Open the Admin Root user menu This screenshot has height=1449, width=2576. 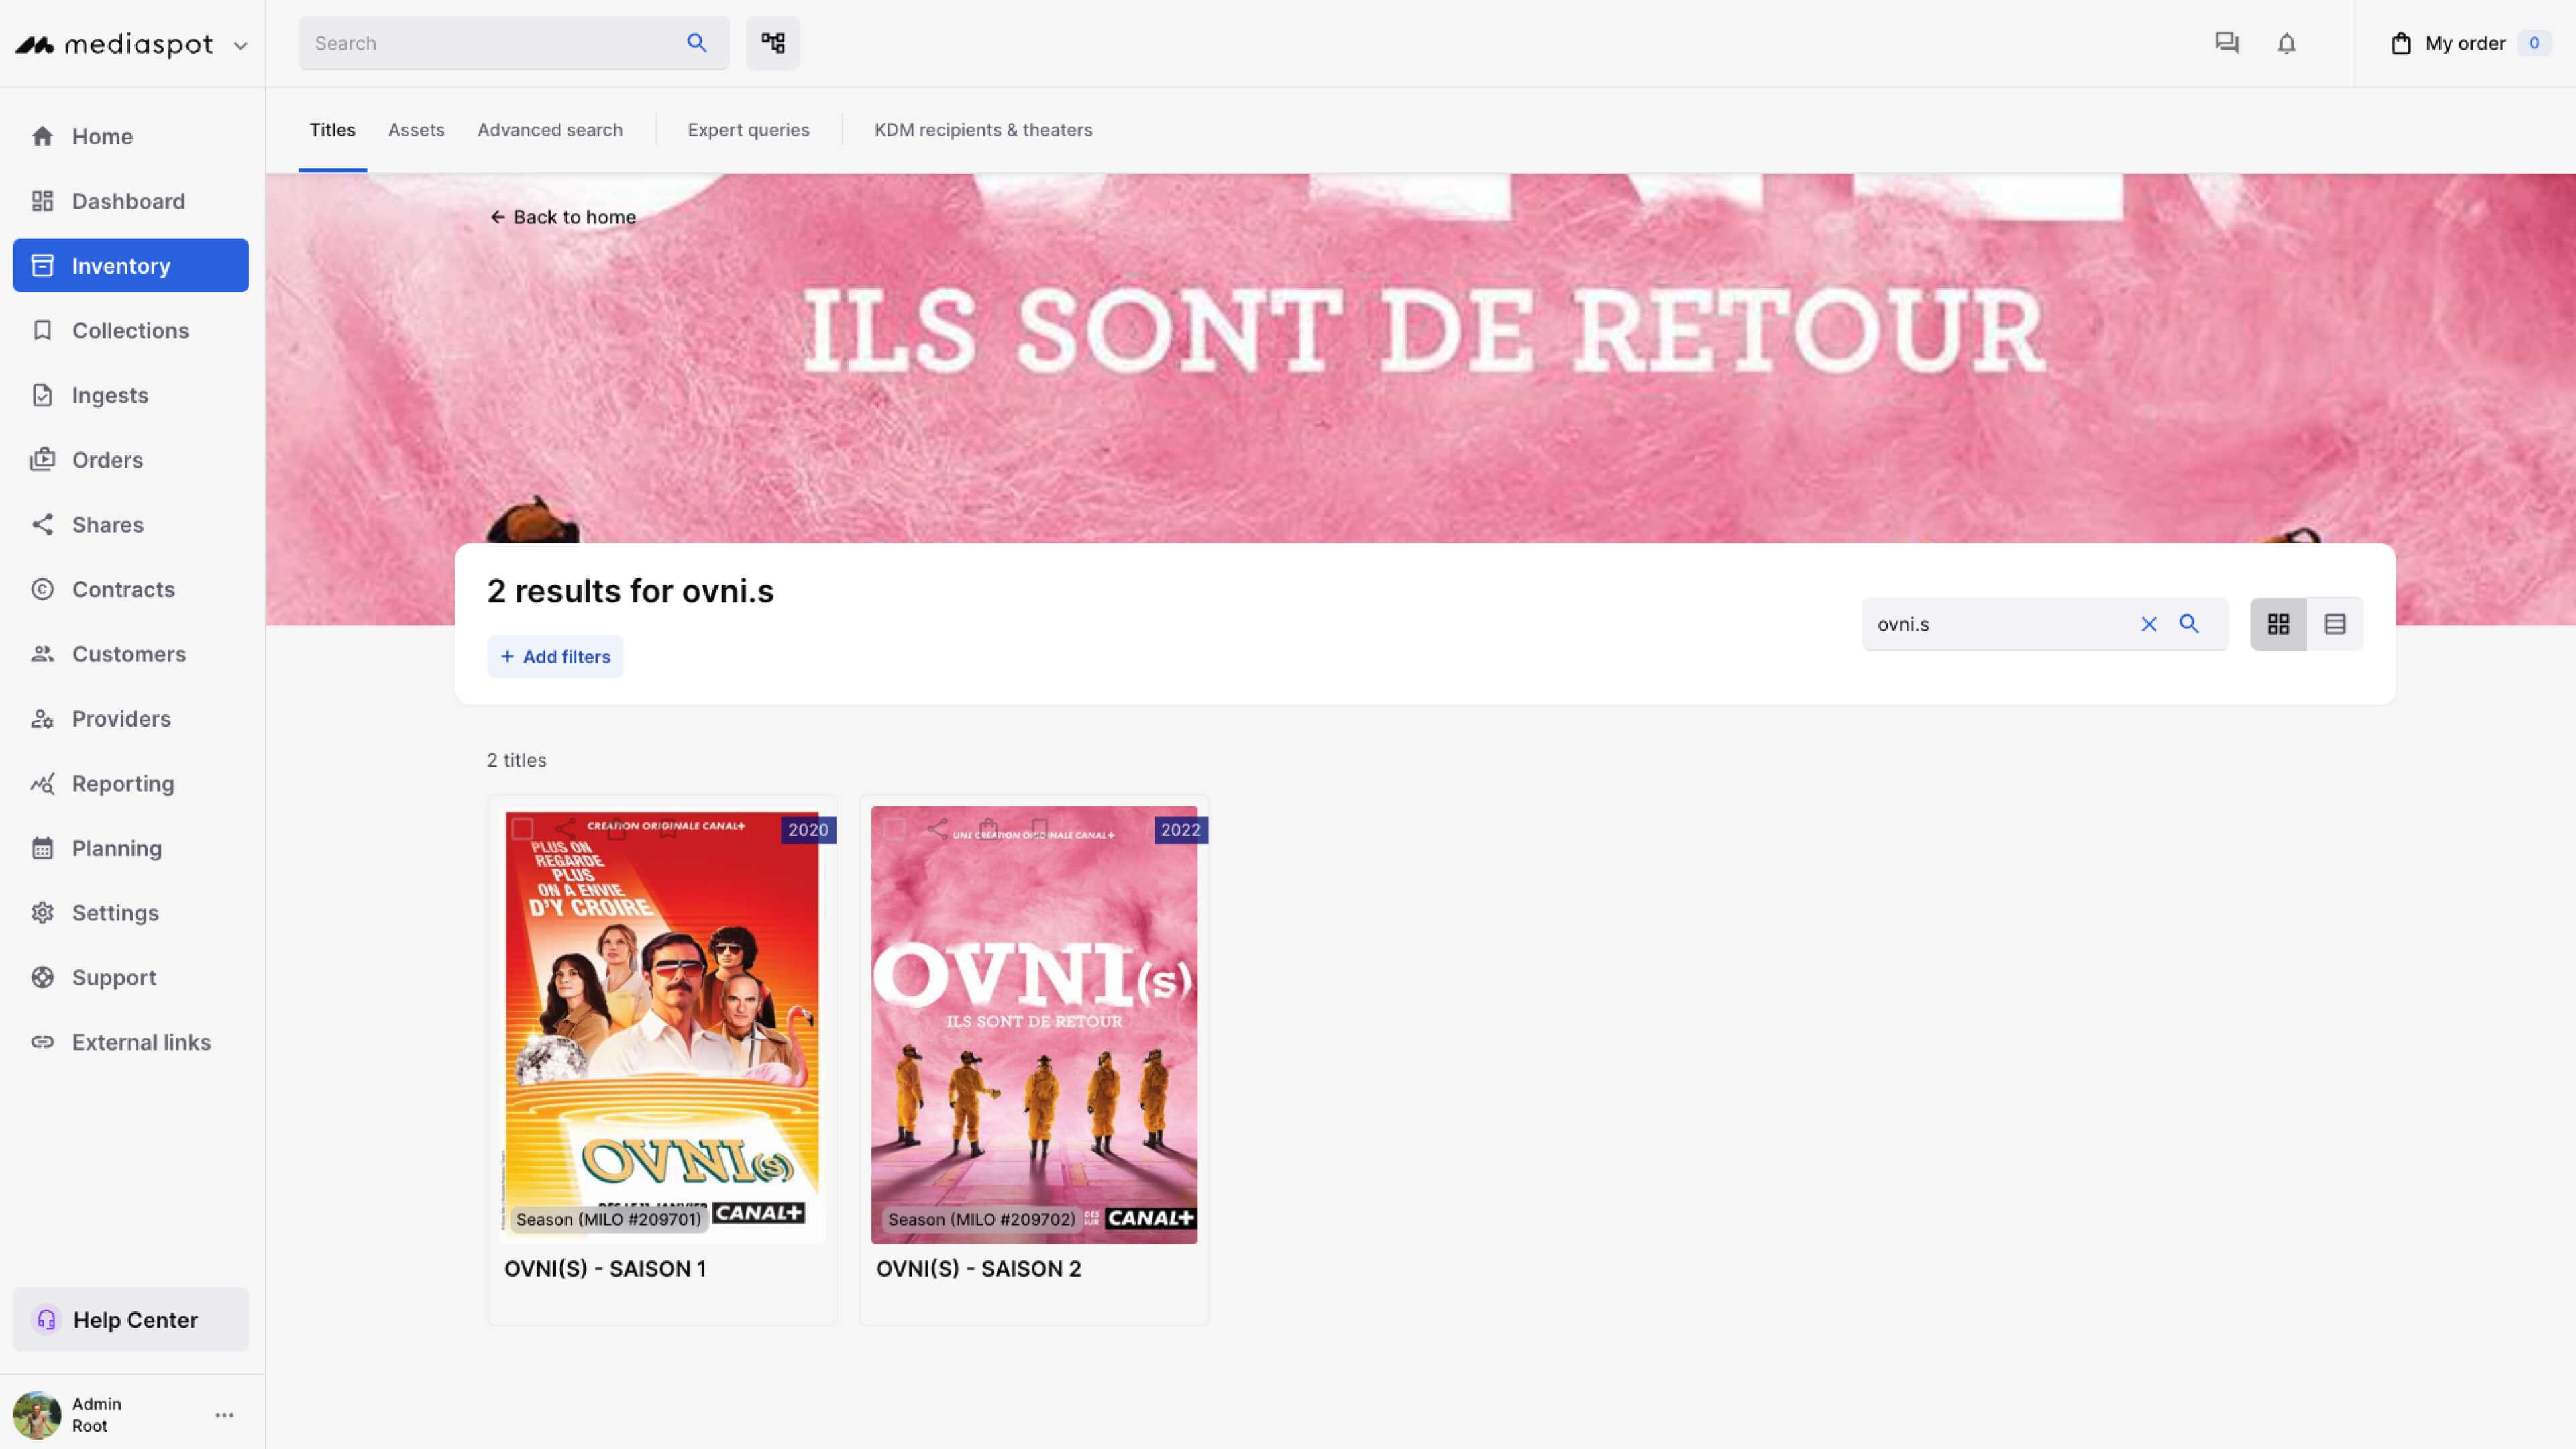[224, 1415]
